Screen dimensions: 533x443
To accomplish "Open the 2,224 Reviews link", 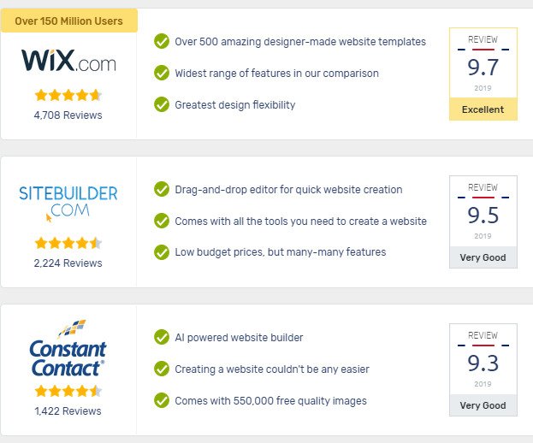I will [68, 263].
